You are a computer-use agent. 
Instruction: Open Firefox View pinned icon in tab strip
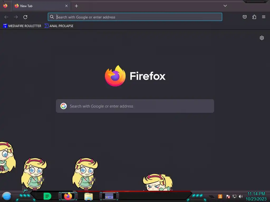[5, 6]
